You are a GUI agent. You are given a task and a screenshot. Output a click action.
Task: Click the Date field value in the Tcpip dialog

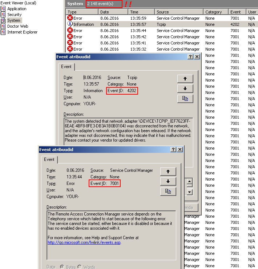(92, 78)
